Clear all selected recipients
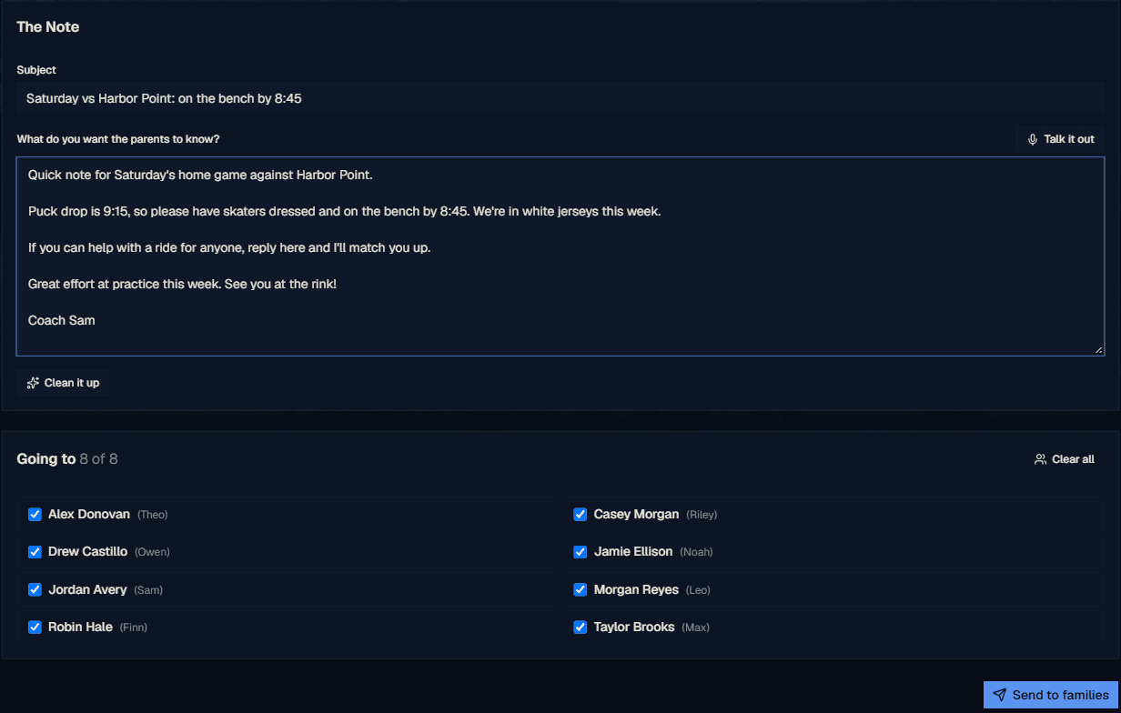Image resolution: width=1121 pixels, height=713 pixels. tap(1064, 459)
